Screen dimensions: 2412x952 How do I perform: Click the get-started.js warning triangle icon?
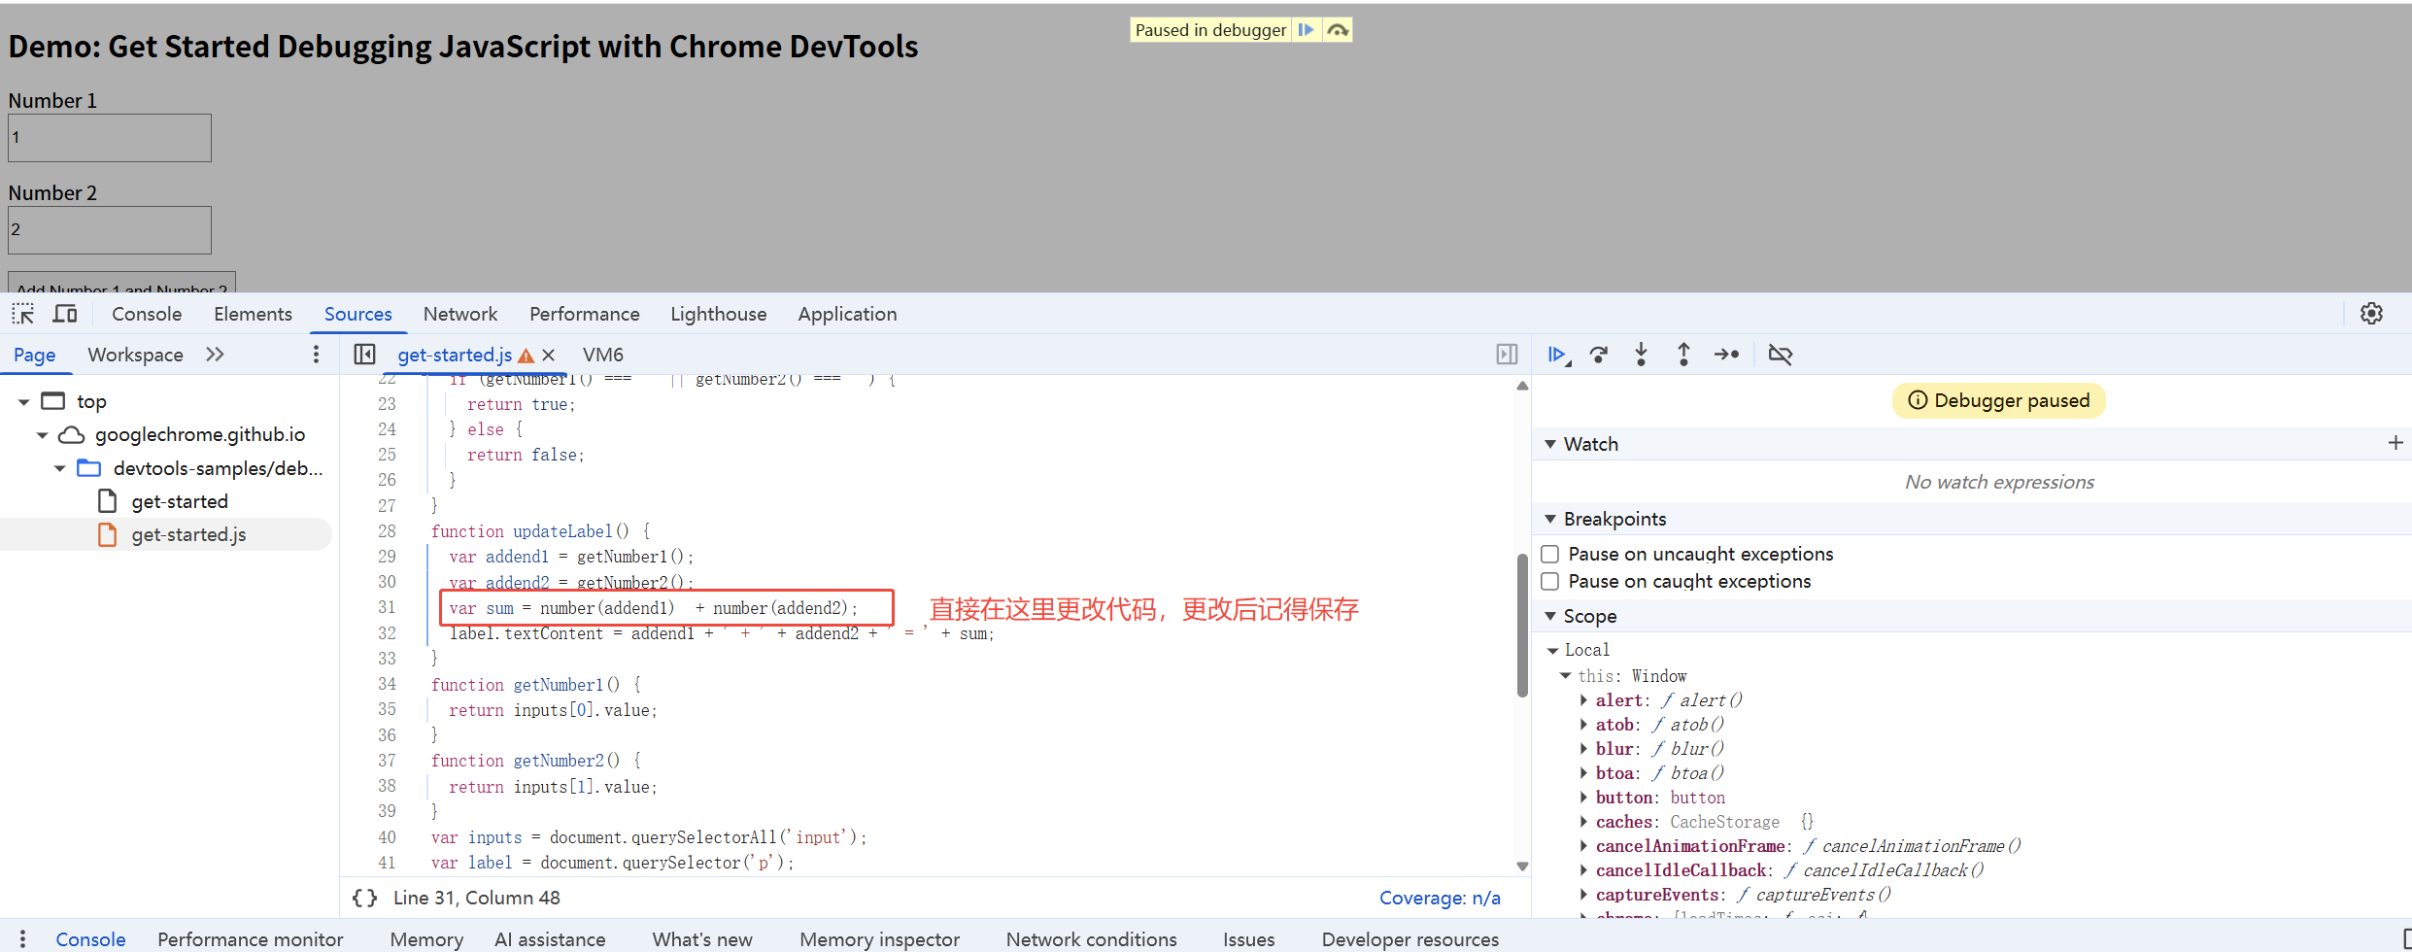[x=526, y=356]
